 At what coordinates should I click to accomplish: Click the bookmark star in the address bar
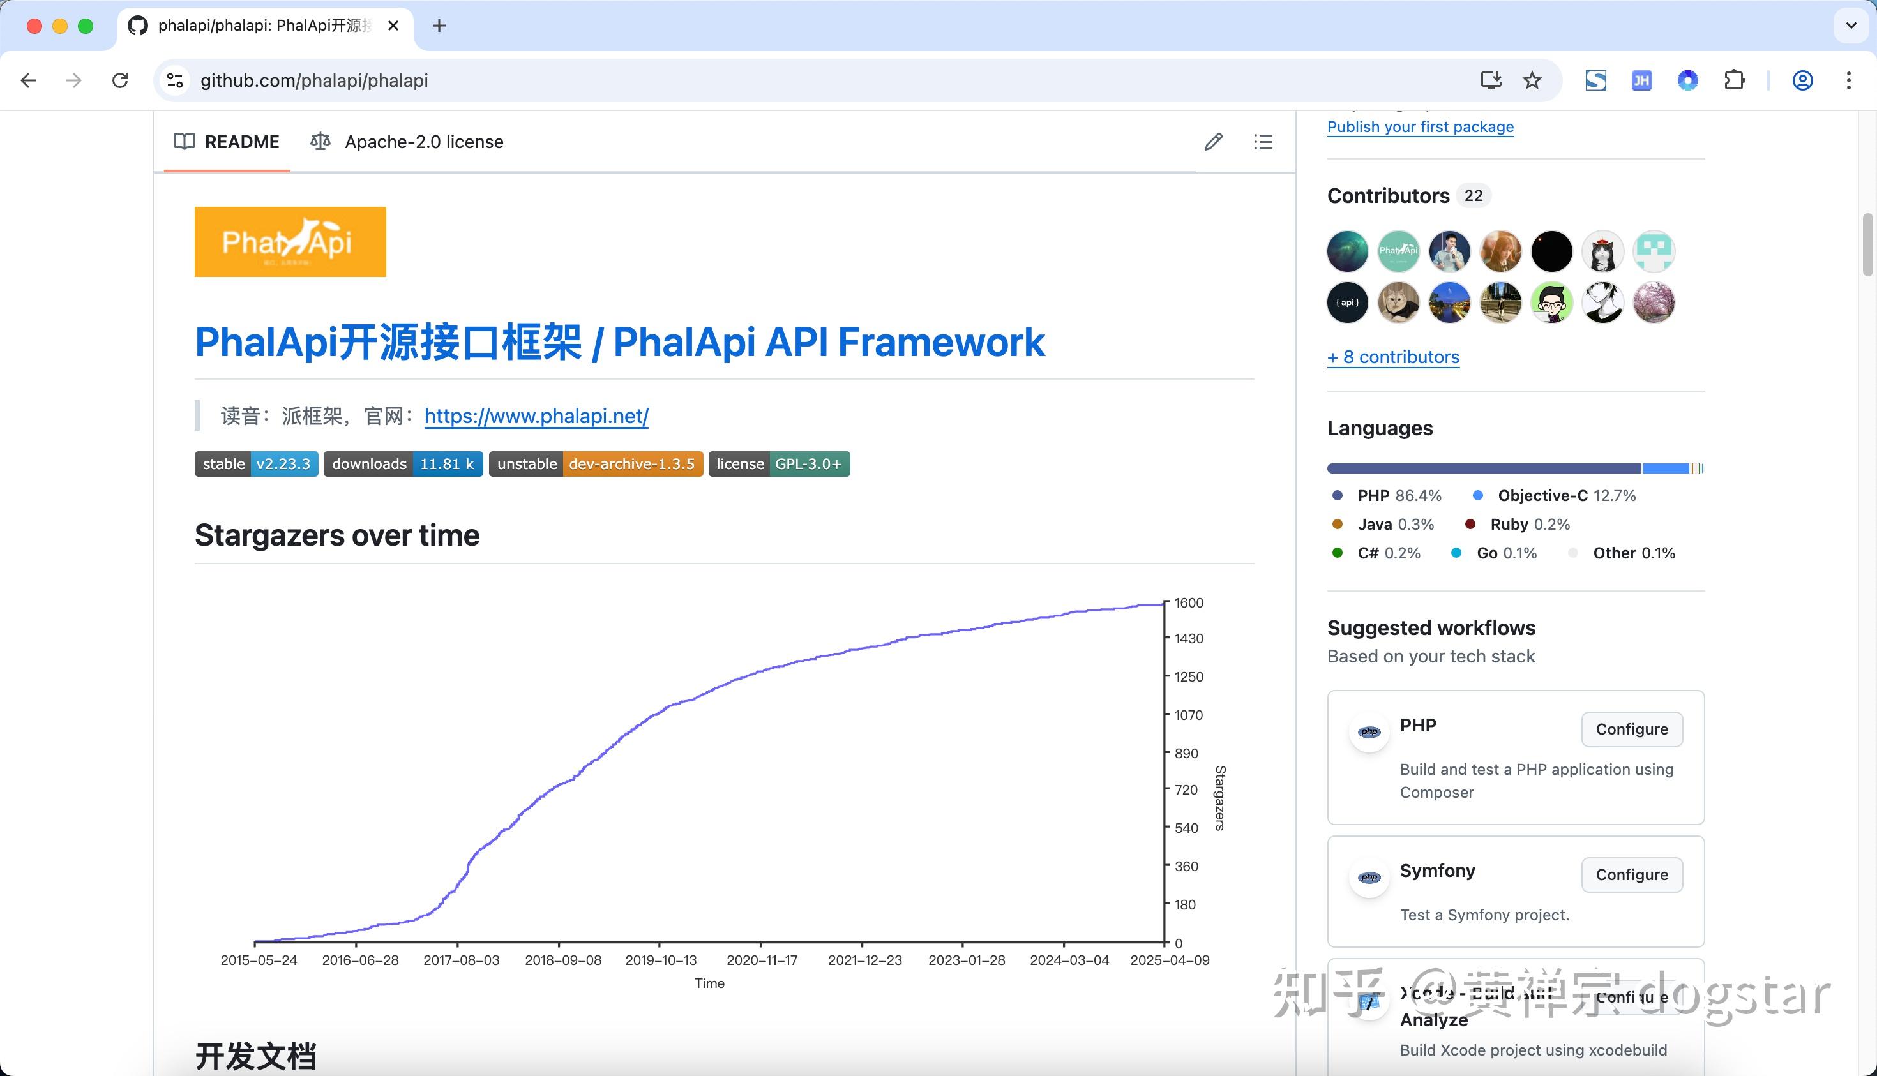pos(1532,80)
